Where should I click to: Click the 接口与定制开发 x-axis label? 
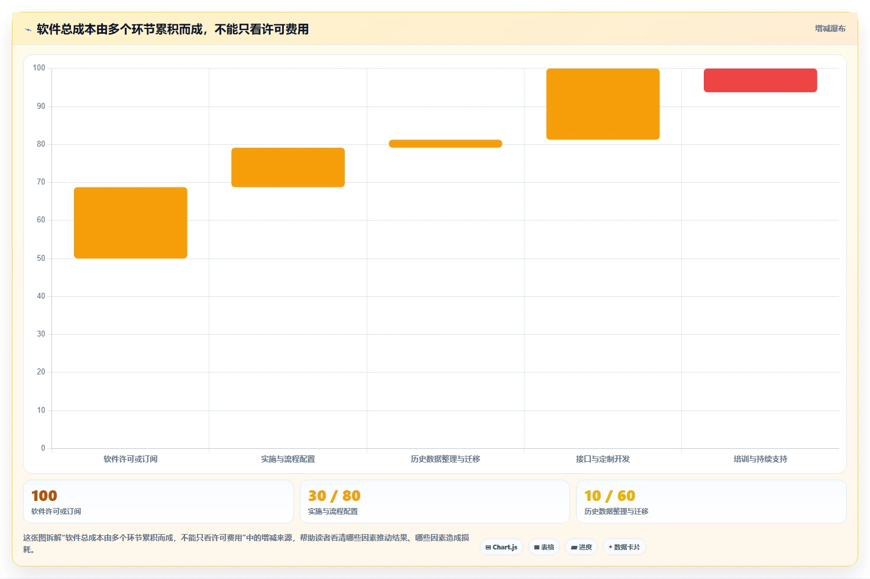pyautogui.click(x=603, y=459)
